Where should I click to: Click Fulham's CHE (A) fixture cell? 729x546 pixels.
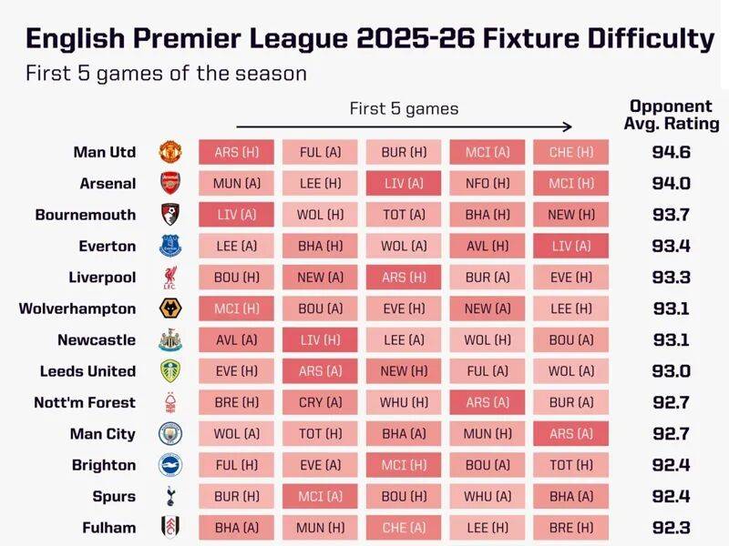click(405, 528)
